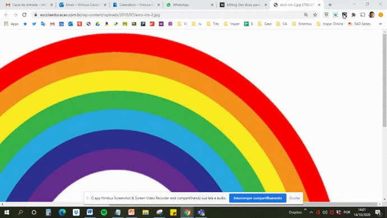The height and width of the screenshot is (218, 387).
Task: Open Cortana circle in taskbar
Action: [x=34, y=212]
